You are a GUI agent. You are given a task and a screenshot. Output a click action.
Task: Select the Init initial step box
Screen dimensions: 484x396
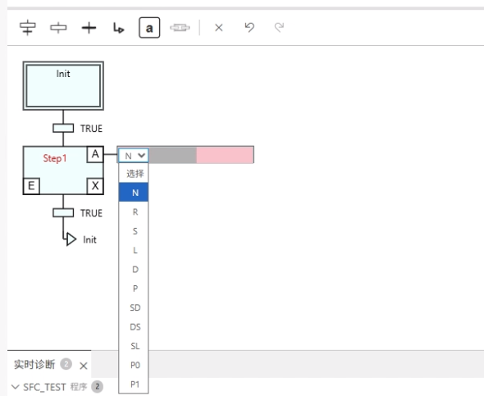(63, 86)
